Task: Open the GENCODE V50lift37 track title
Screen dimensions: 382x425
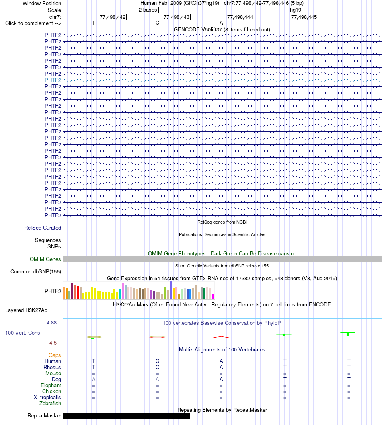Action: click(222, 29)
